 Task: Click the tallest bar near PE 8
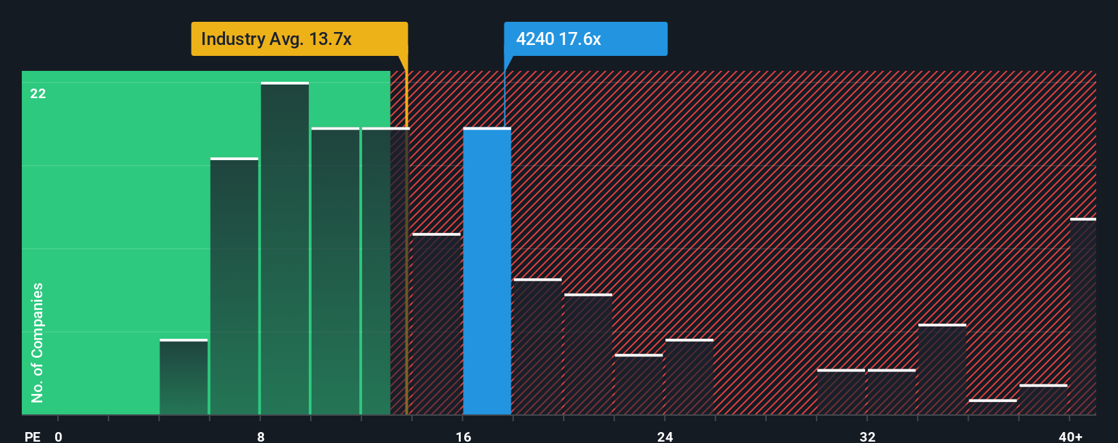(x=285, y=248)
